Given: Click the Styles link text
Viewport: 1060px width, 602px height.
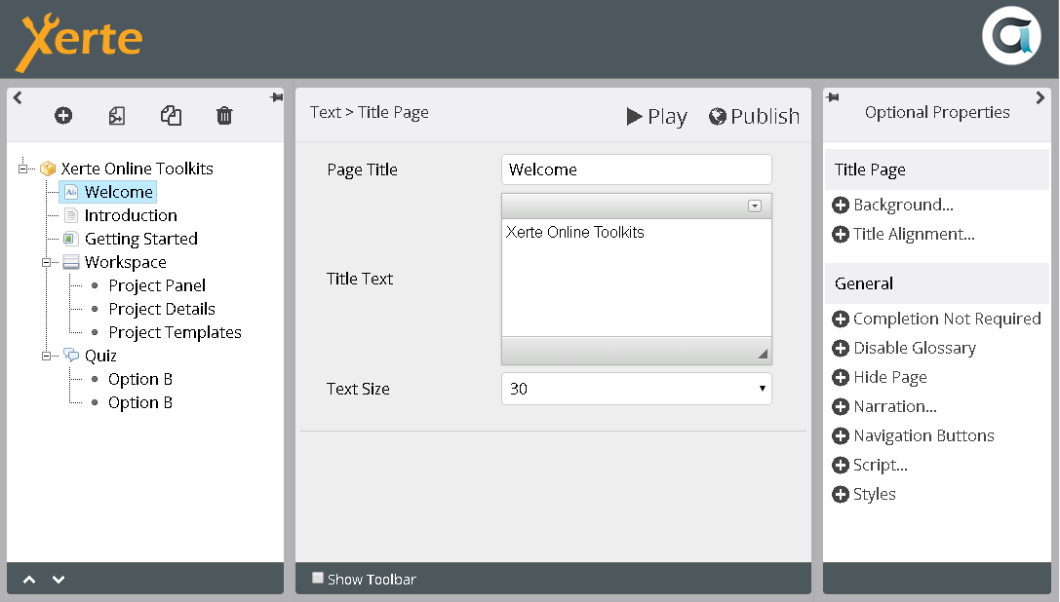Looking at the screenshot, I should click(x=874, y=495).
